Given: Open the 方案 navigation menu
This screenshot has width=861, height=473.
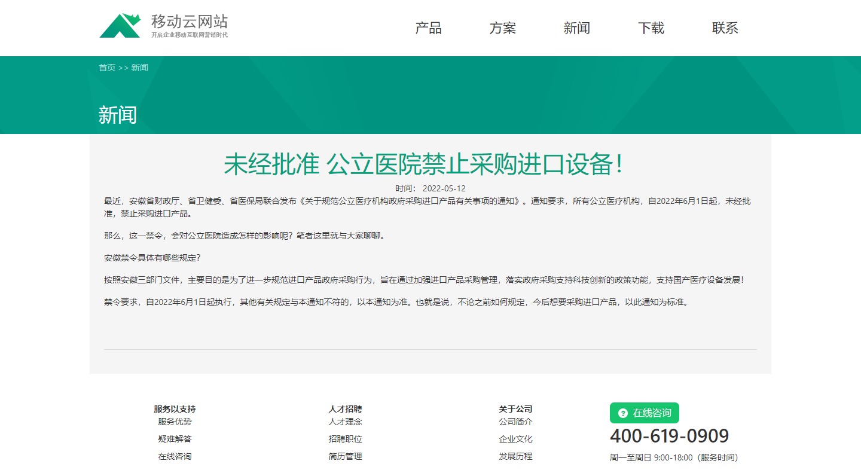Looking at the screenshot, I should (x=502, y=28).
